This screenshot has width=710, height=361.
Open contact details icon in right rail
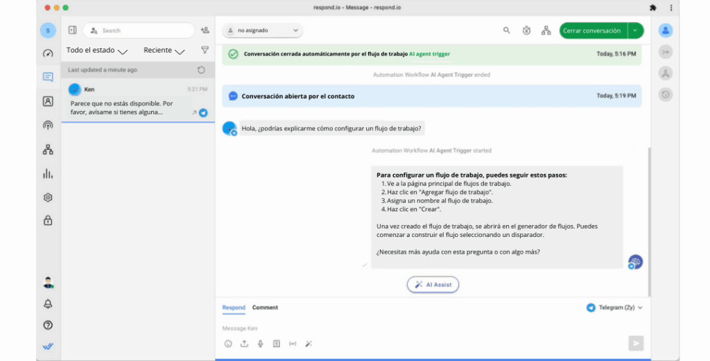pos(666,30)
